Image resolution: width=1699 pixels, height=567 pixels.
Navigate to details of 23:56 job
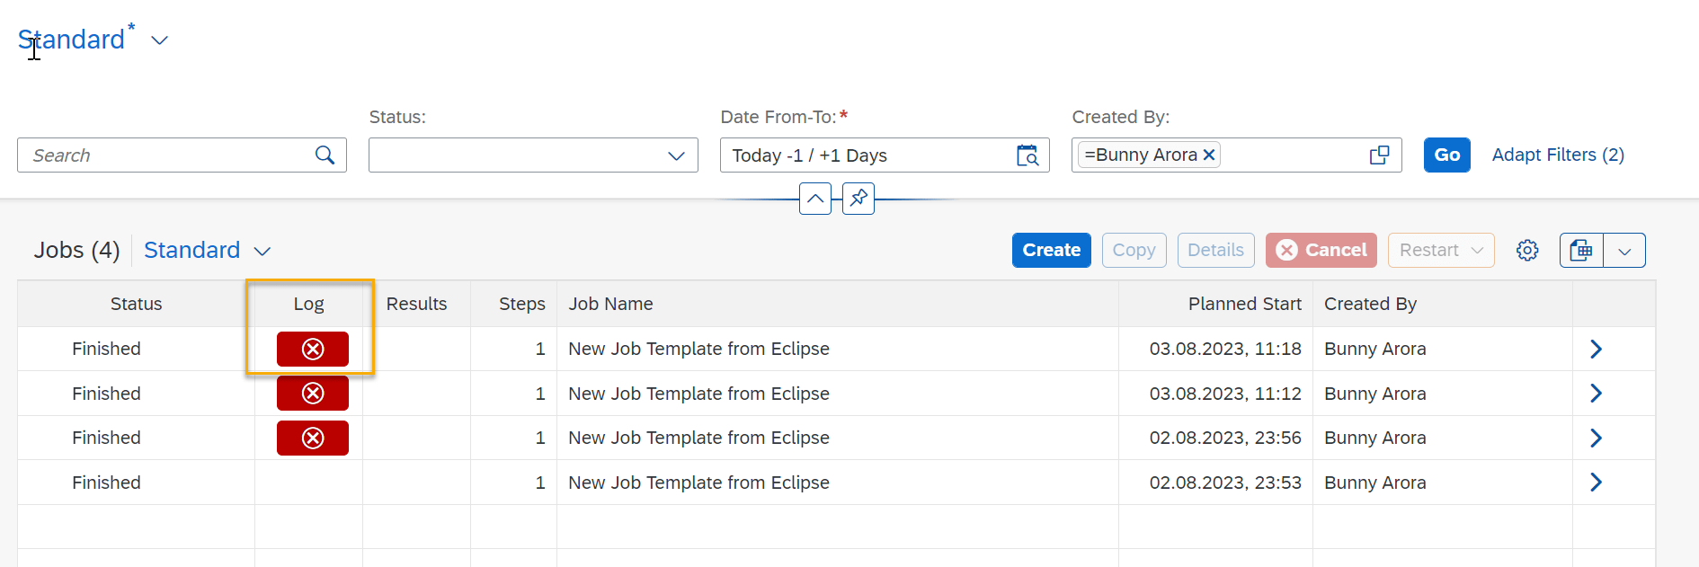1596,438
